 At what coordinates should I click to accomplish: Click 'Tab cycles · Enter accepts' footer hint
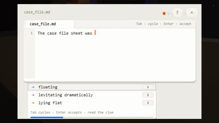pos(72,112)
